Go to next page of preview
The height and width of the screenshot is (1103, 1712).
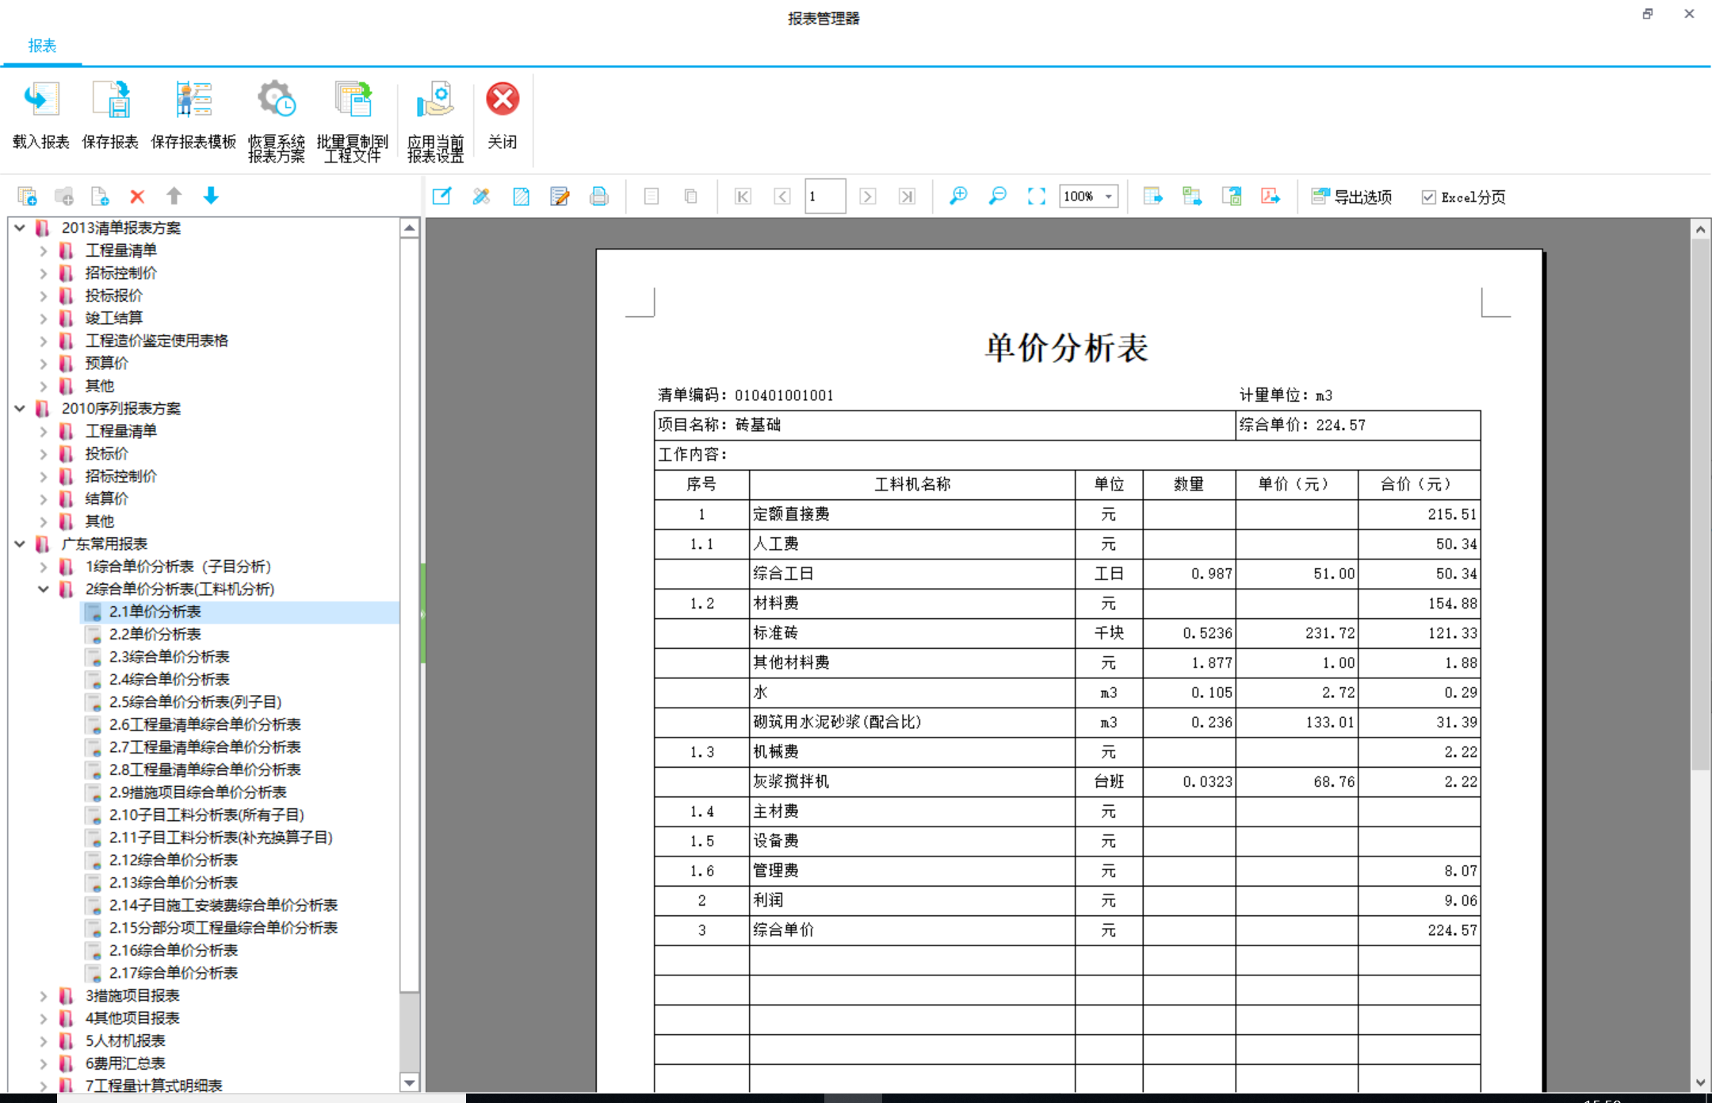click(x=868, y=196)
